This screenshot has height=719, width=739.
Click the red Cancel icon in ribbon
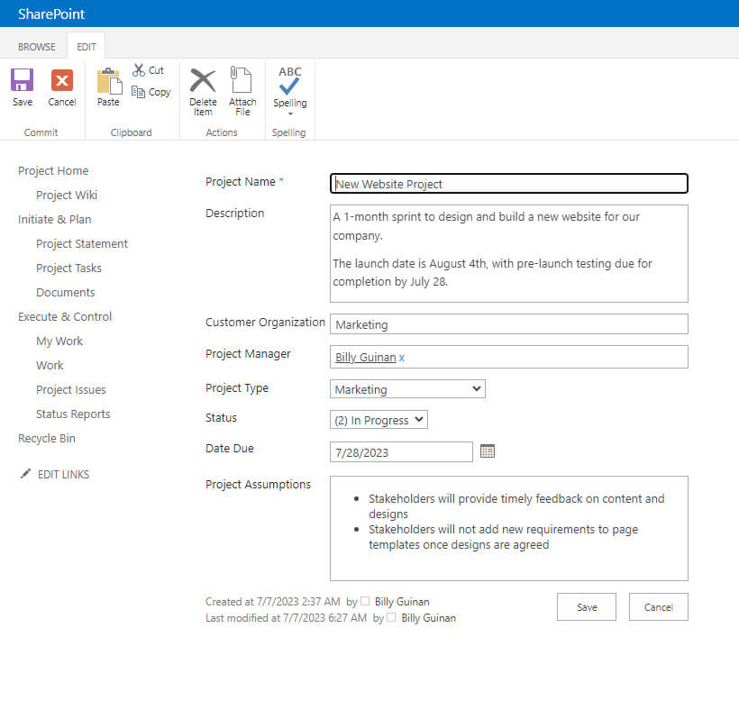click(x=62, y=80)
